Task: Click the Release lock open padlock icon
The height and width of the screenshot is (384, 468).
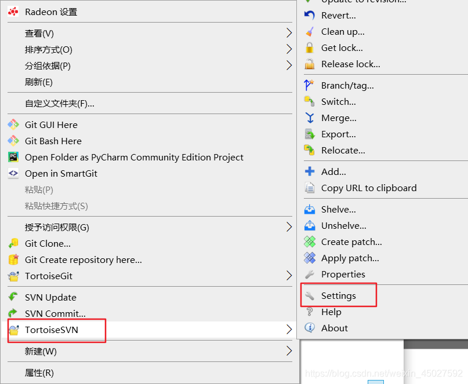Action: pos(310,64)
